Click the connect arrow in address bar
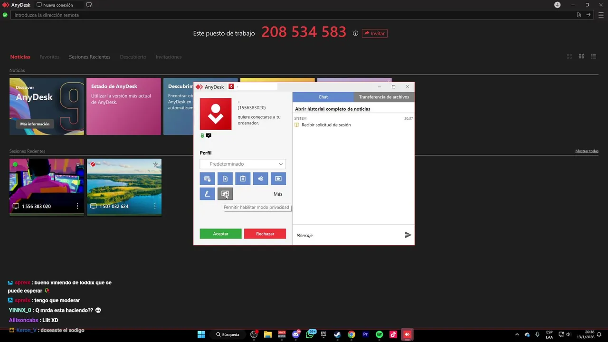The width and height of the screenshot is (608, 342). (589, 15)
